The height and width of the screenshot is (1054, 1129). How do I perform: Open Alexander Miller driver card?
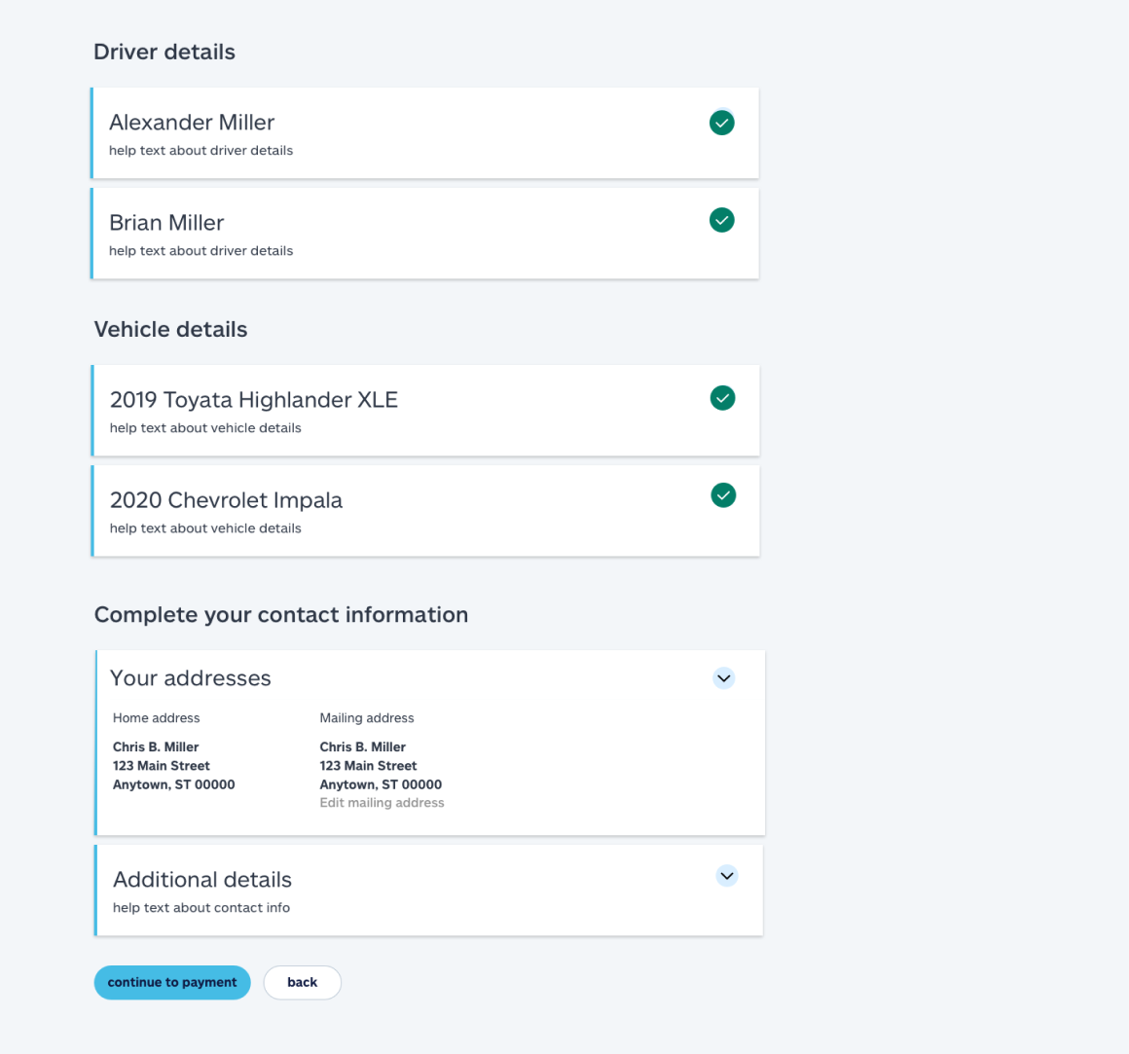click(424, 133)
